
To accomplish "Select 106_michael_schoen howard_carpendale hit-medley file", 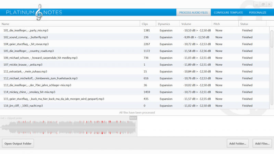I will pyautogui.click(x=40, y=57).
